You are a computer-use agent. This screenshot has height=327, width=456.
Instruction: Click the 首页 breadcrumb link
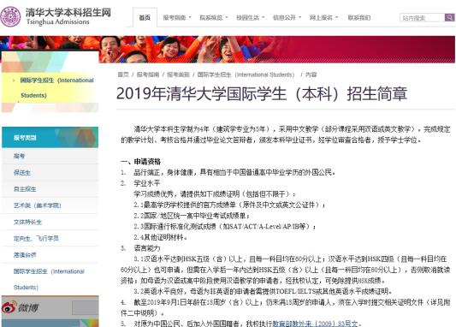(x=123, y=74)
